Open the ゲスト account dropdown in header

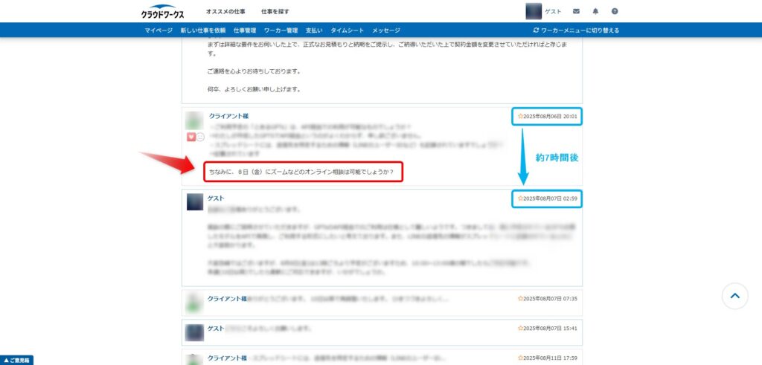coord(554,11)
